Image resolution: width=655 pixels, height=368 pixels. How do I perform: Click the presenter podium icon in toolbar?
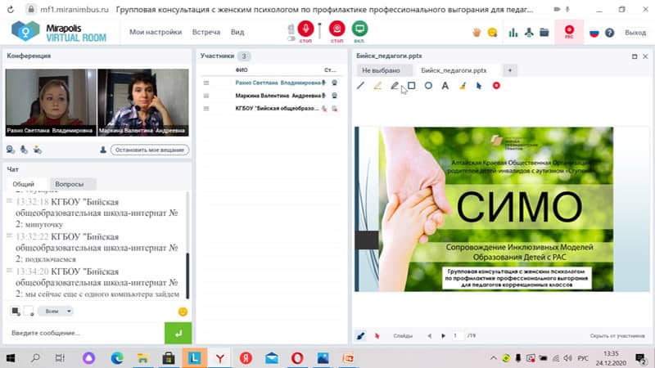tap(529, 32)
